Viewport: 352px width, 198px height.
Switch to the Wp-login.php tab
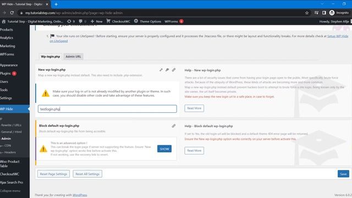pos(50,57)
